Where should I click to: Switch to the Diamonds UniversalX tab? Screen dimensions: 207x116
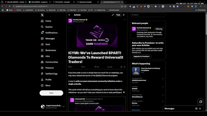pyautogui.click(x=88, y=2)
